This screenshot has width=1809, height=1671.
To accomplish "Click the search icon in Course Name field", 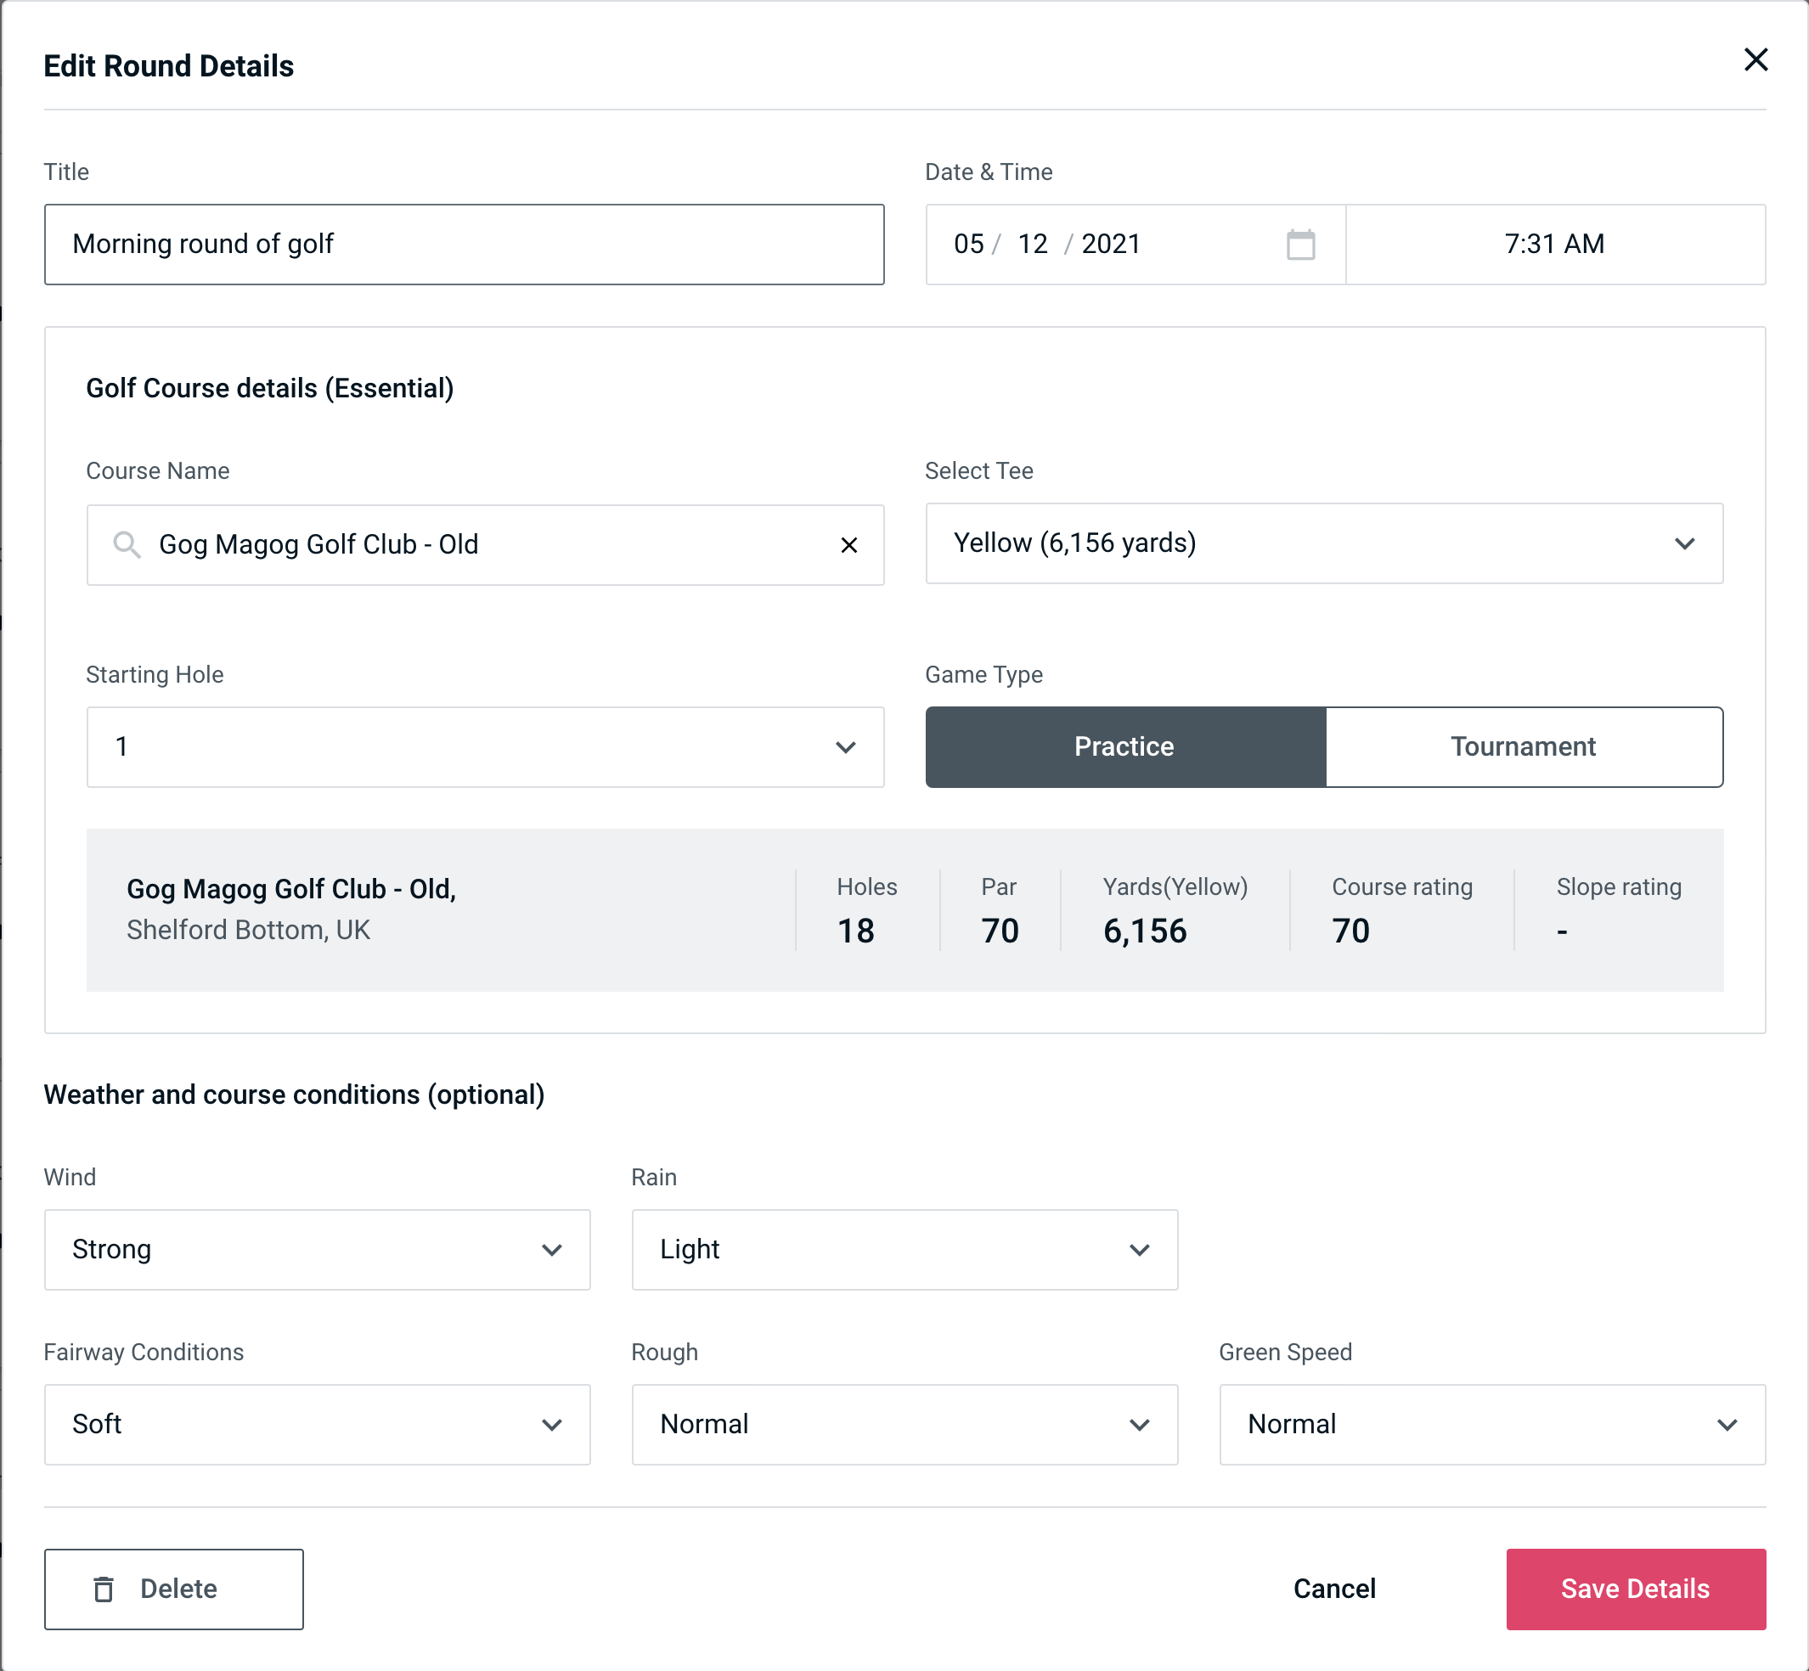I will pyautogui.click(x=125, y=545).
